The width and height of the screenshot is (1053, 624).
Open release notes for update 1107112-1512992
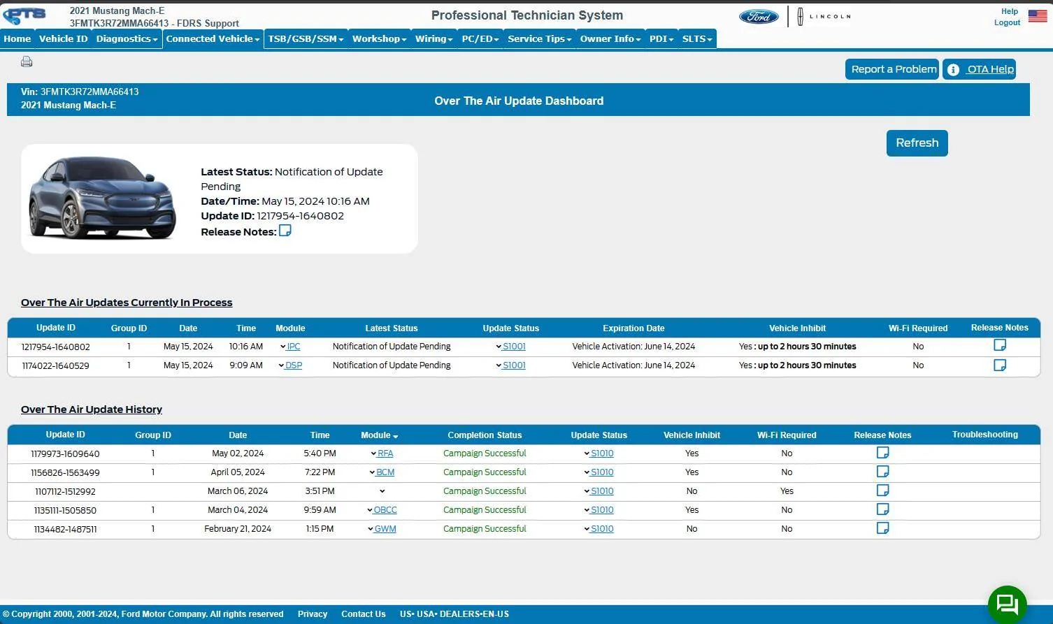click(883, 491)
